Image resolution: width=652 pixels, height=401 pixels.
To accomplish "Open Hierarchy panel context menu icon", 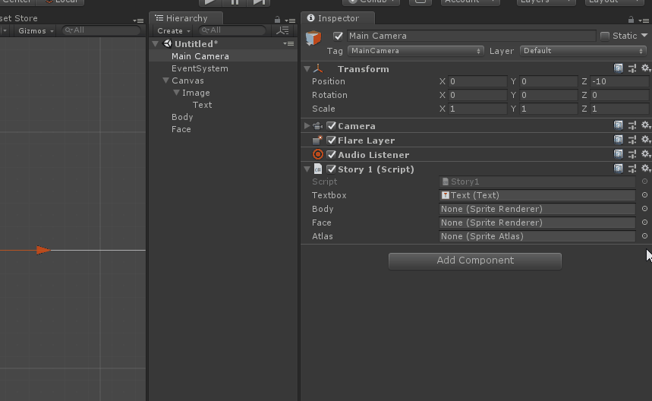I will [290, 21].
